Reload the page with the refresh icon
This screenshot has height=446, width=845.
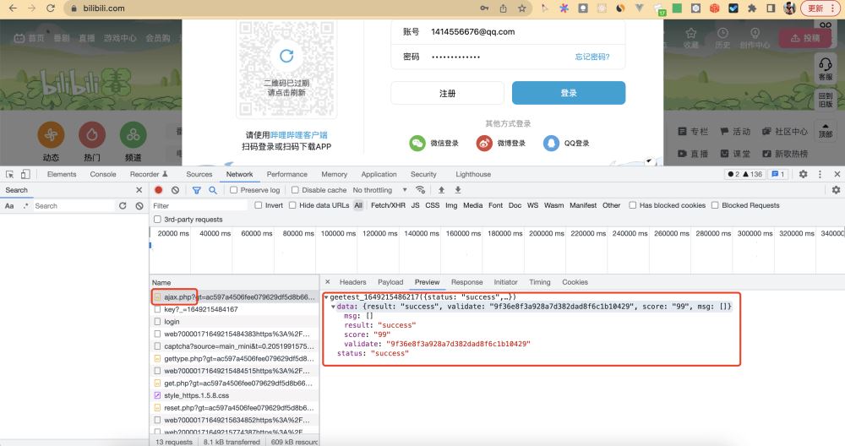(51, 8)
